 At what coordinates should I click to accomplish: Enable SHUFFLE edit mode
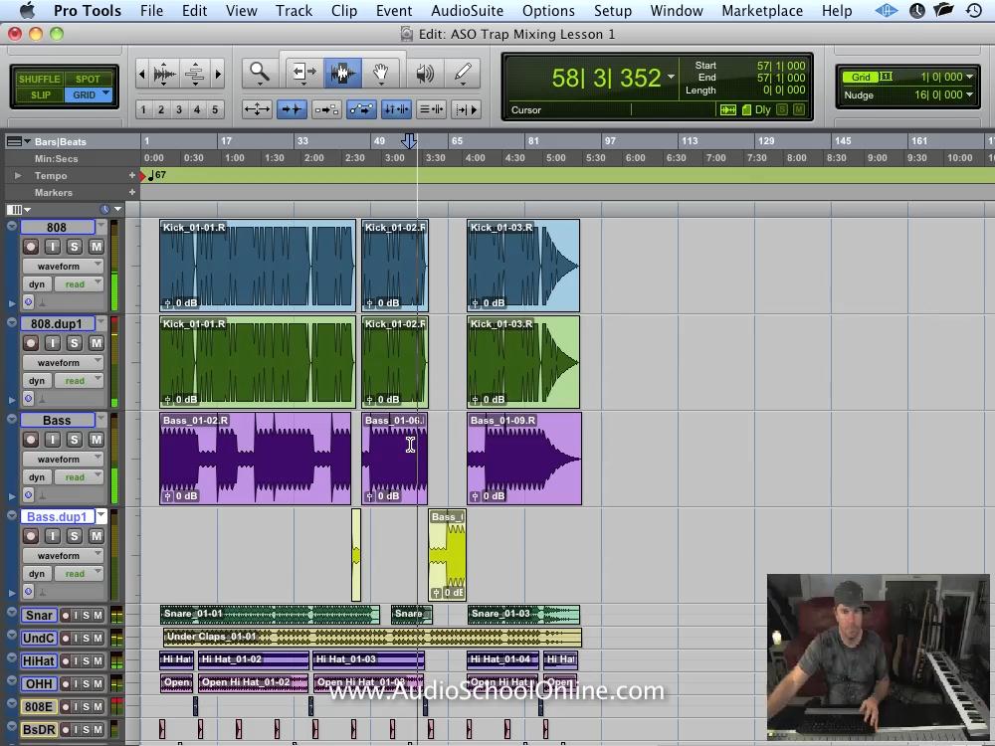(x=40, y=79)
